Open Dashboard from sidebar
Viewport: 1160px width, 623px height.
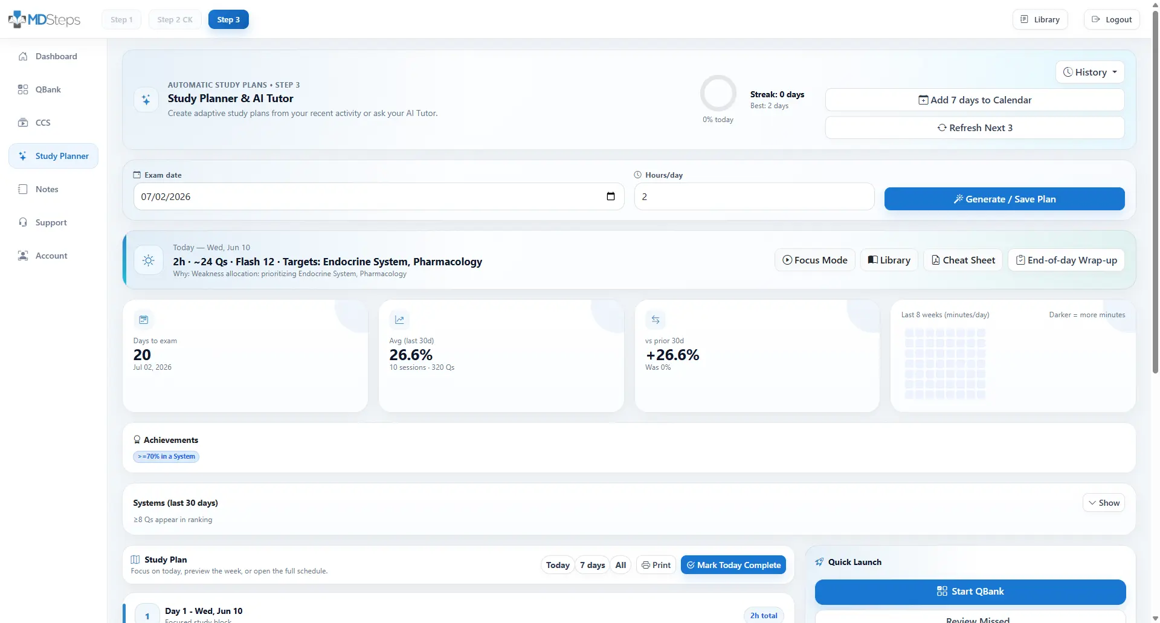click(53, 56)
